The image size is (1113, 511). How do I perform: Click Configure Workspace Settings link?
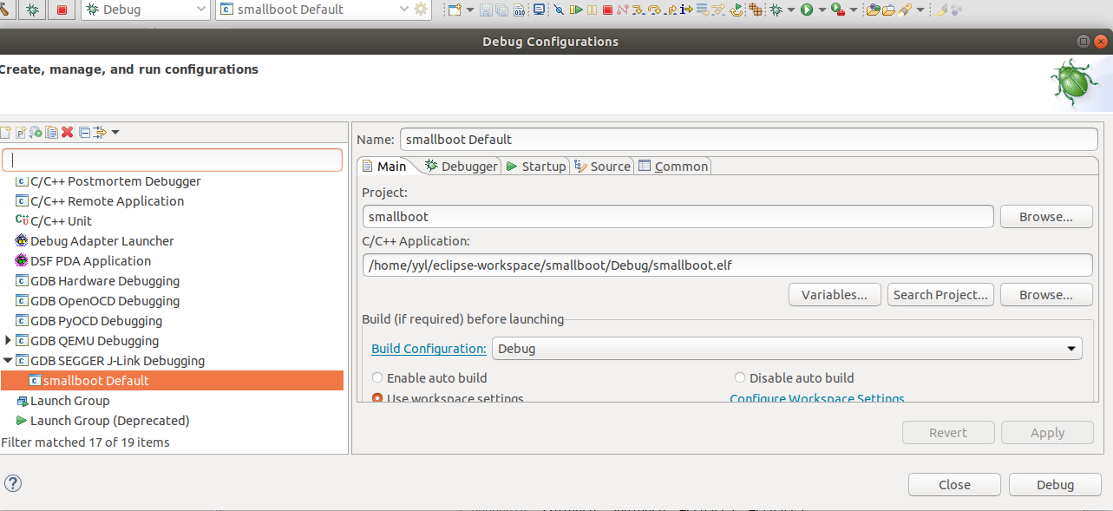[816, 398]
